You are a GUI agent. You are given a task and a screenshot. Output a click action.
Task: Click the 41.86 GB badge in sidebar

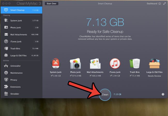[35, 55]
